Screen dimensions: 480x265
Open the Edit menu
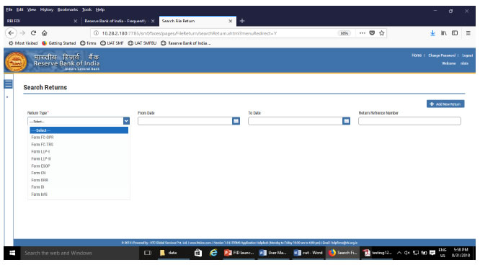(20, 9)
